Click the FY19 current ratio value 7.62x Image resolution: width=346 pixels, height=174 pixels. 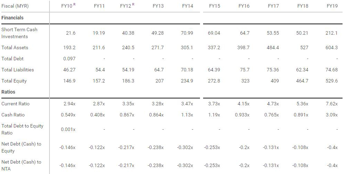[x=332, y=104]
